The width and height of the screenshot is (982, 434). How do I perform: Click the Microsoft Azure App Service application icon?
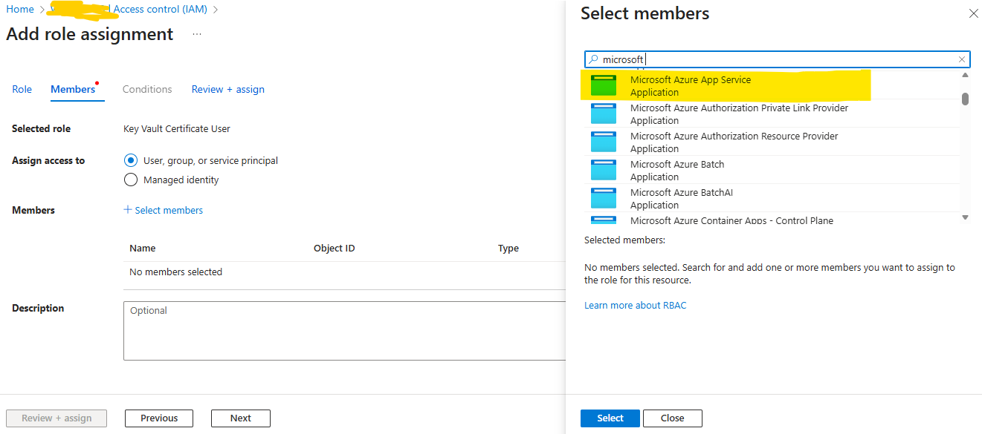click(604, 85)
